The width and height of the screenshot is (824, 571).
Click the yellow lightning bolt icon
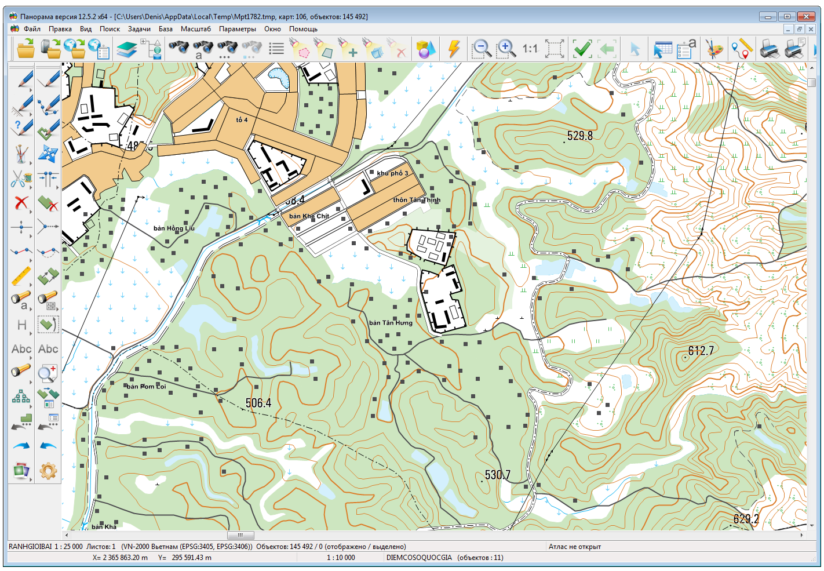point(454,49)
